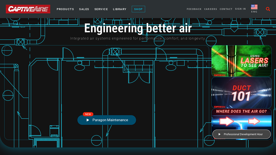Select the Where Does The Air Go thumbnail
The width and height of the screenshot is (276, 155).
(241, 119)
